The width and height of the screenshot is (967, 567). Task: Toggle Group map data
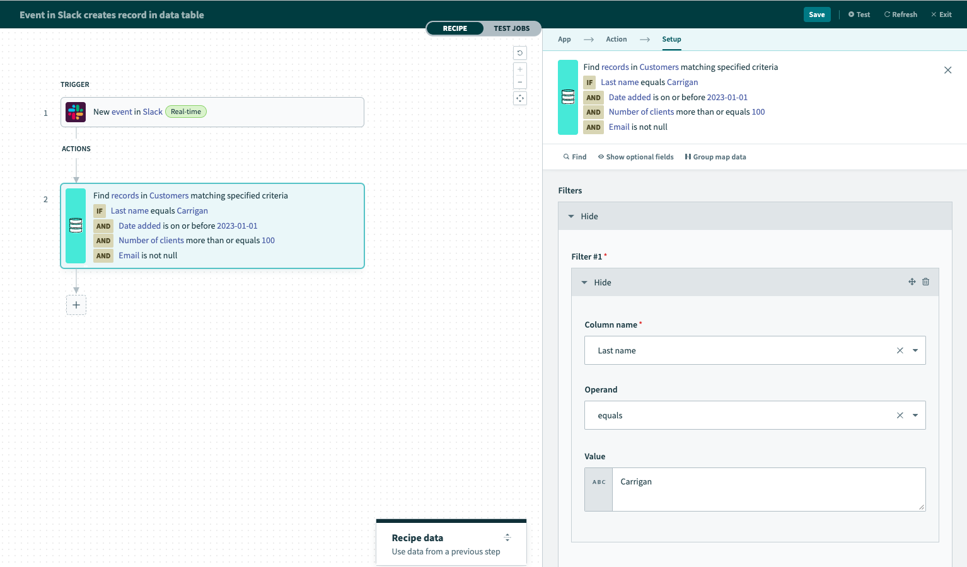tap(715, 157)
